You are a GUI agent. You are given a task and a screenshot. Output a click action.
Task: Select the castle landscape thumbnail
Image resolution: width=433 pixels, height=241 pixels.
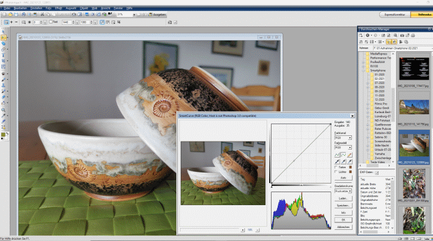[x=414, y=107]
